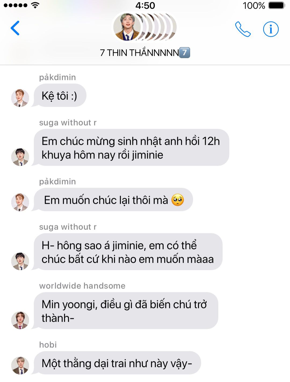
Task: Open conversation info via the i icon
Action: pos(271,29)
